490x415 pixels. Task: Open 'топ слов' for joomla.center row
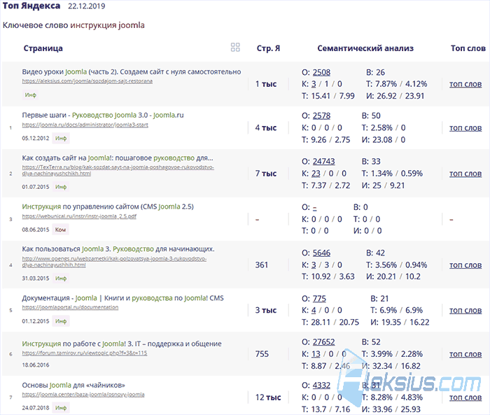[x=465, y=398]
